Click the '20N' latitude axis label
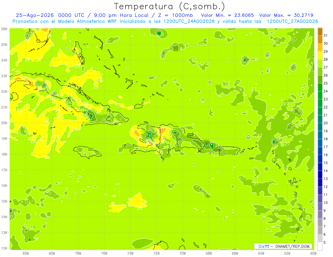 (4, 123)
